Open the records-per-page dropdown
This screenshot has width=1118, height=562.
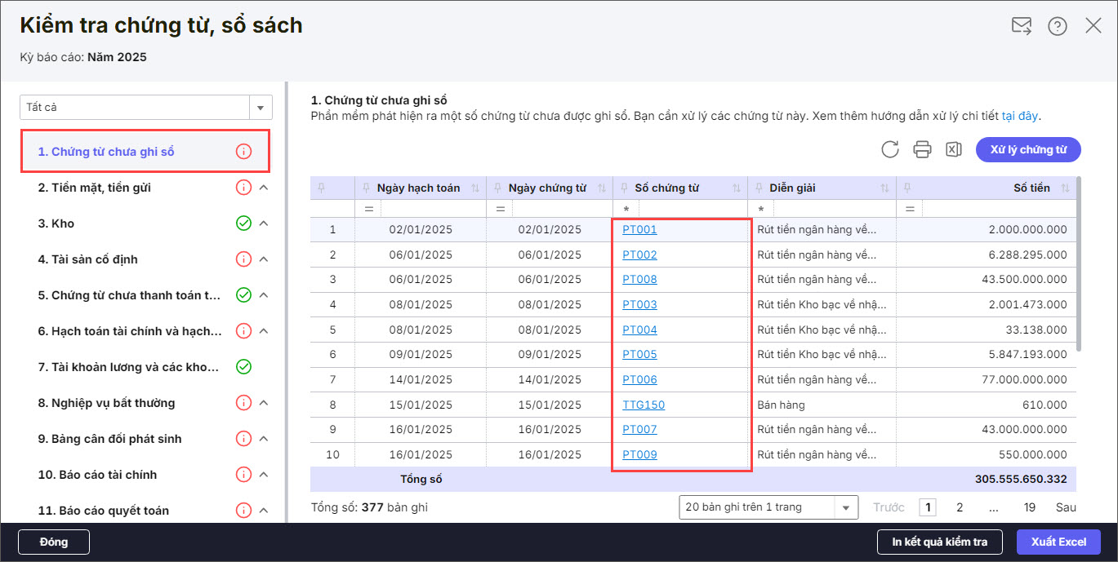point(847,507)
